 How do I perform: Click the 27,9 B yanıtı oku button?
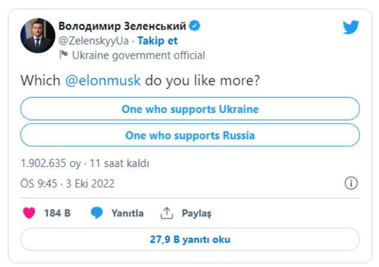pos(190,239)
